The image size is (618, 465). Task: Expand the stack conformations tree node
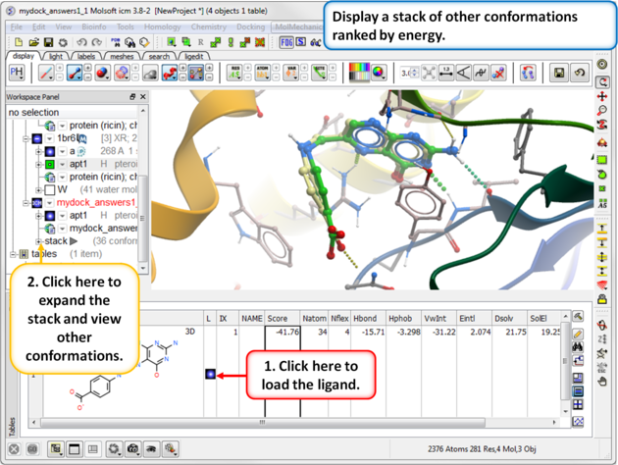click(x=39, y=240)
